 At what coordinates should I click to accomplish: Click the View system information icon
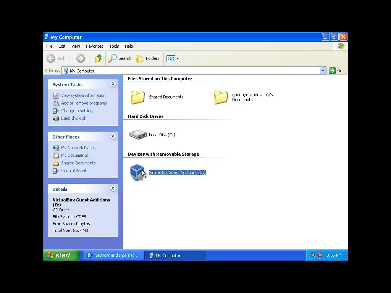point(56,96)
